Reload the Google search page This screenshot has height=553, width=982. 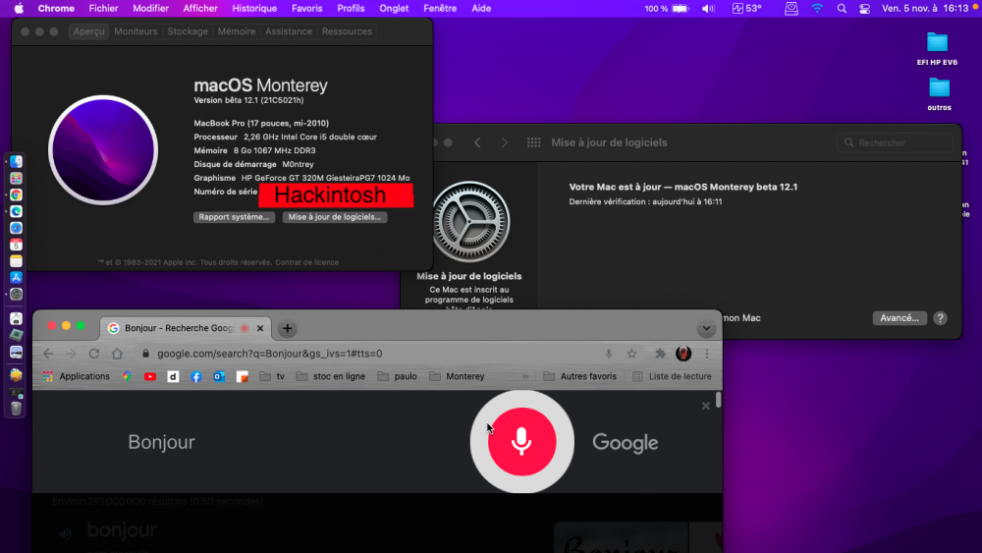tap(94, 354)
